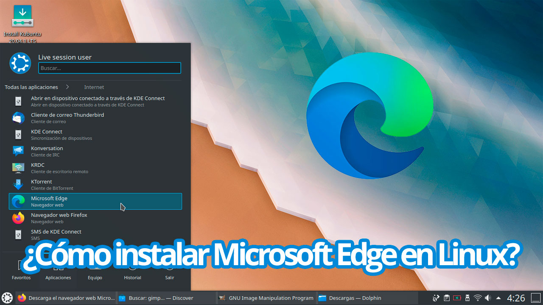Screen dimensions: 543x305
Task: Switch to the Firefox Descarga el navegador task
Action: [x=66, y=298]
